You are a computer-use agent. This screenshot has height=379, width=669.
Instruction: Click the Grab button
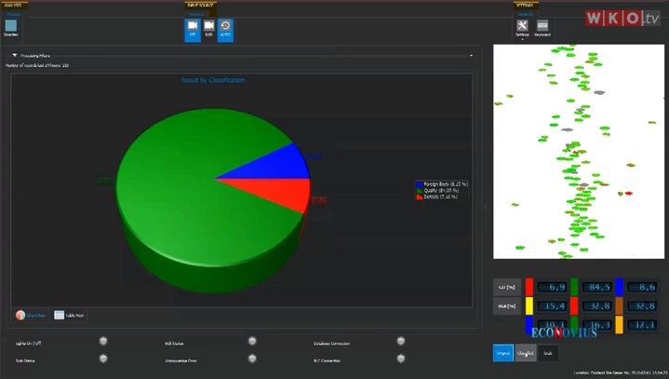tap(548, 353)
